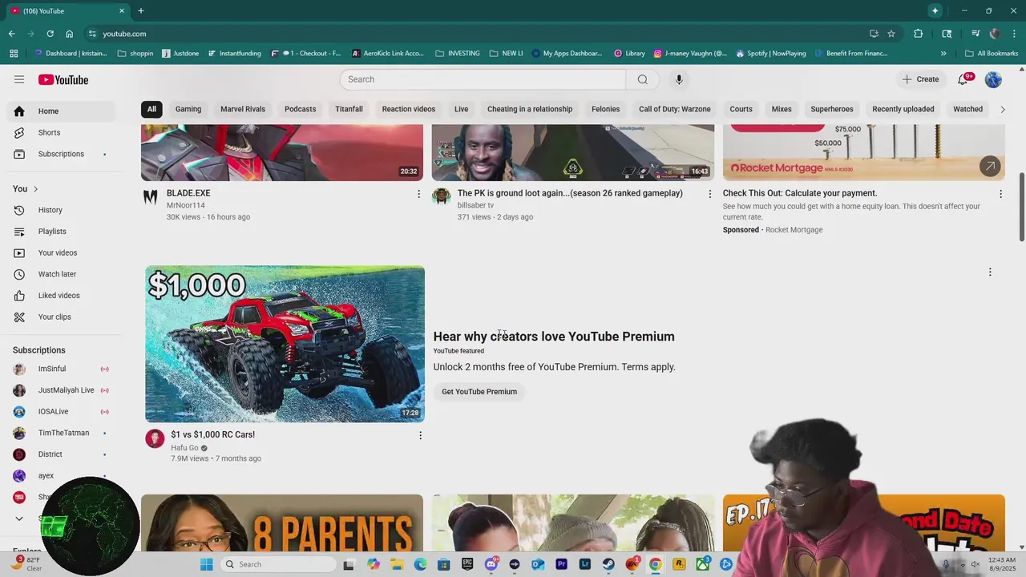Open BLADE.EXE video options menu

[418, 194]
